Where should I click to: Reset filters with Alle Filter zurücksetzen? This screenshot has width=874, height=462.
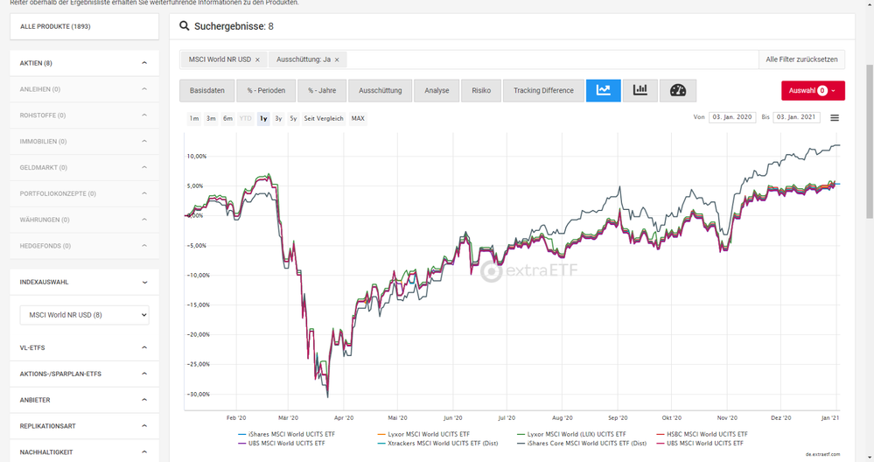(x=801, y=59)
